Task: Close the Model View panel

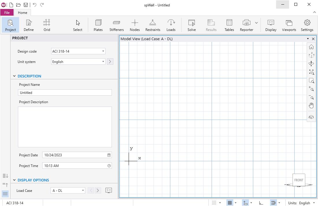Action: tap(313, 39)
